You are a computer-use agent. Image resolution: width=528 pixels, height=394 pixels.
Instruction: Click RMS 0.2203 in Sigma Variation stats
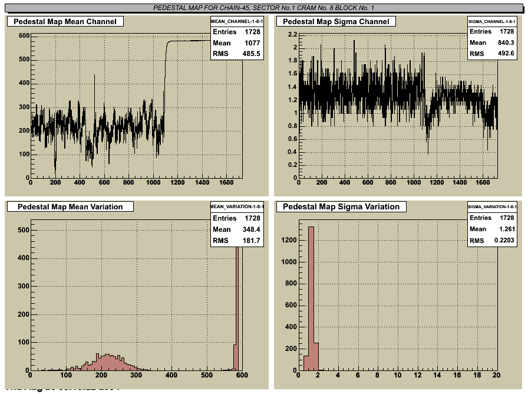tap(492, 240)
